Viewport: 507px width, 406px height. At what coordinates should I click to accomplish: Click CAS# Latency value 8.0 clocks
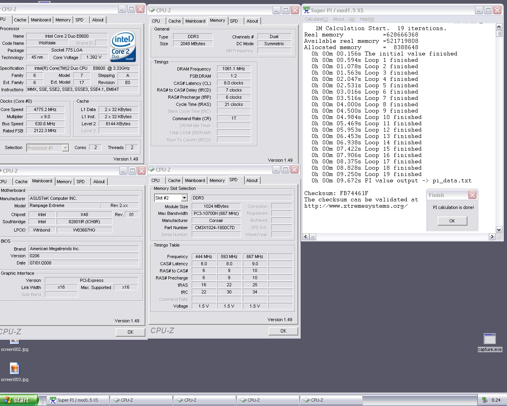[234, 83]
